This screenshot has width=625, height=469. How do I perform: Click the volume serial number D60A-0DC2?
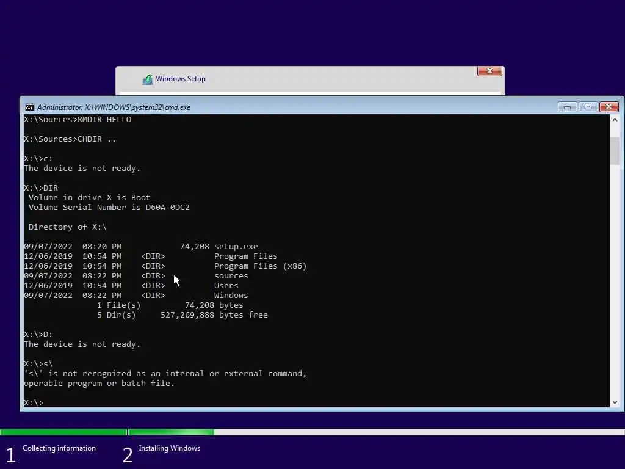(167, 208)
